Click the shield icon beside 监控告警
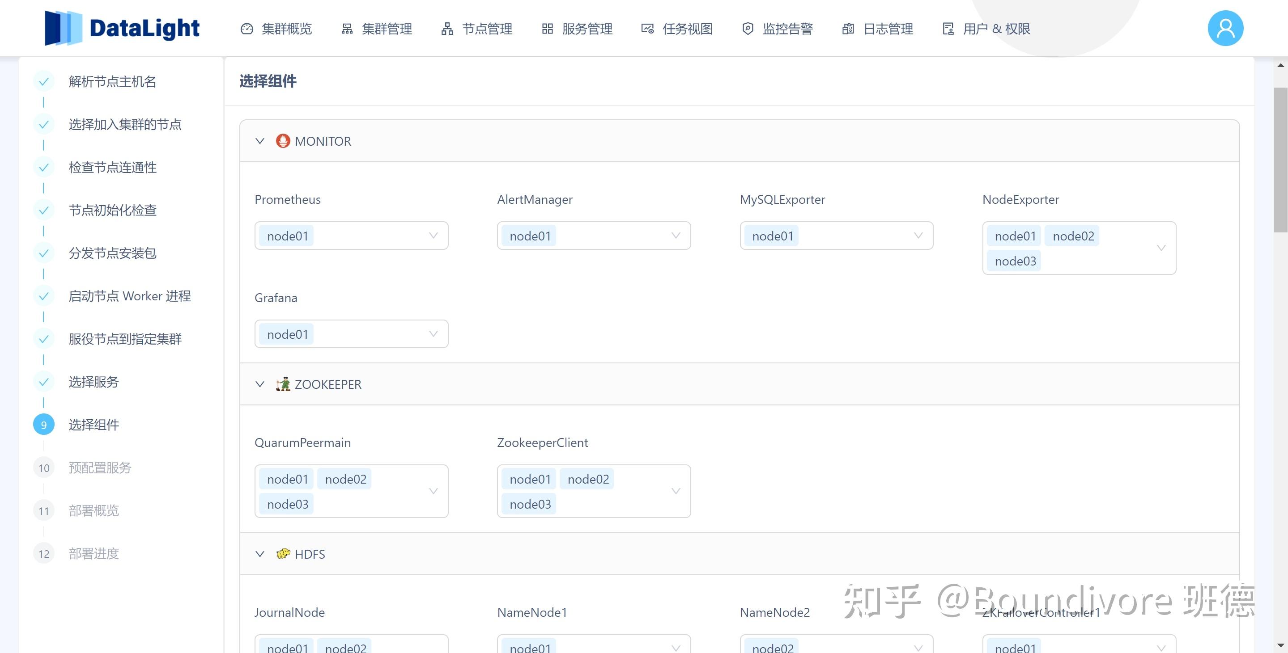Screen dimensions: 1288x653 tap(748, 29)
